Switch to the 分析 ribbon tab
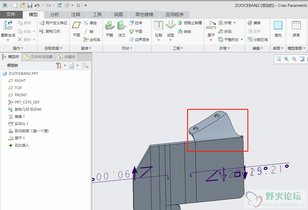The image size is (308, 210). [54, 14]
